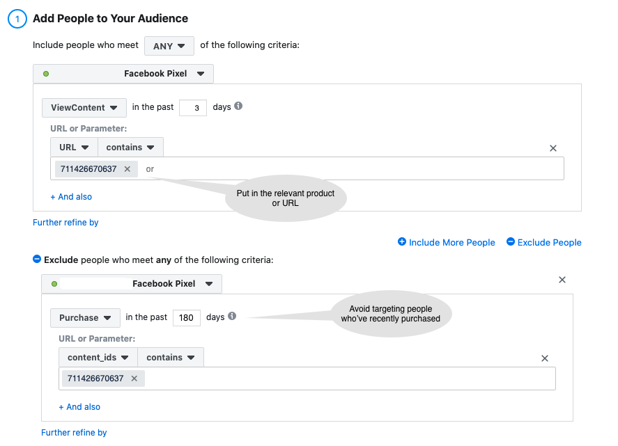Click the 3 days input field
The width and height of the screenshot is (618, 446).
(193, 108)
